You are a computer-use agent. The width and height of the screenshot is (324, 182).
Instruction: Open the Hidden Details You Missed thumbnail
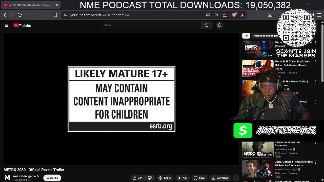[258, 69]
